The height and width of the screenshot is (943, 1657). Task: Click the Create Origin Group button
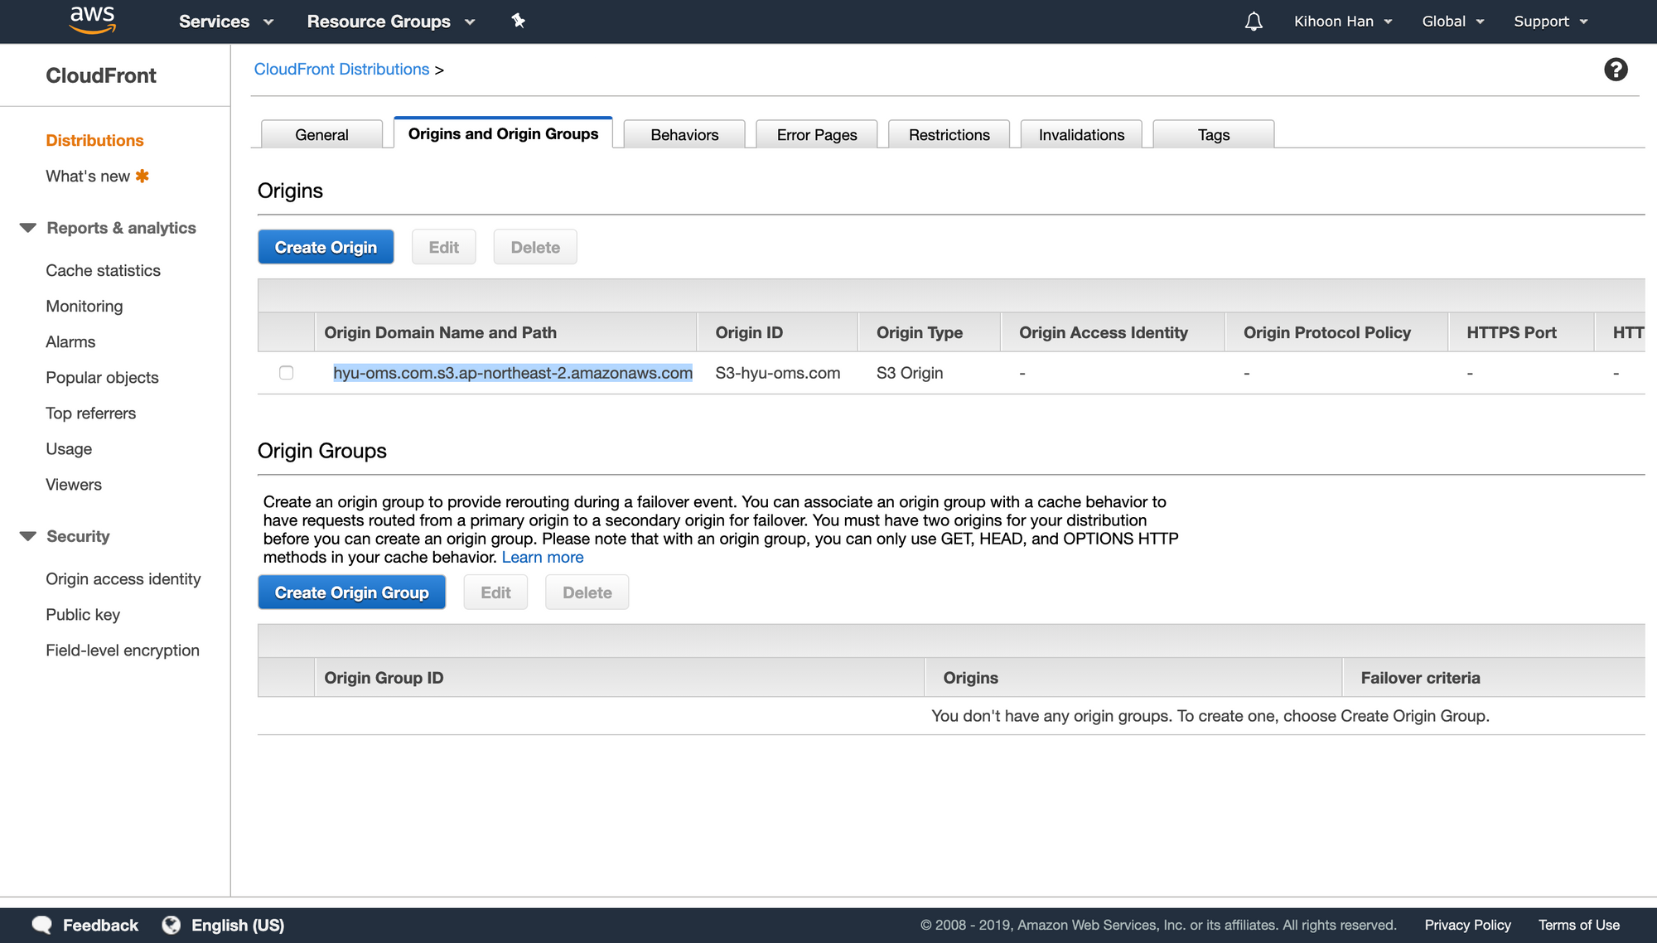coord(351,592)
